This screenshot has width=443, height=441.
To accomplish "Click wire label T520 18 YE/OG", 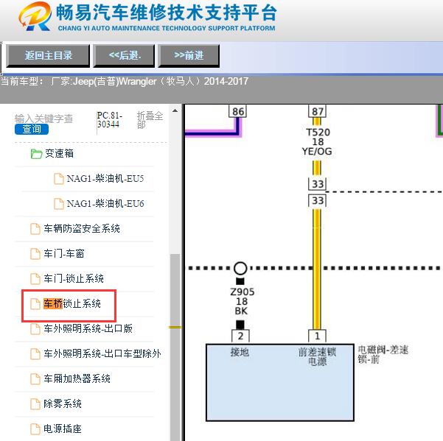I will [x=317, y=141].
